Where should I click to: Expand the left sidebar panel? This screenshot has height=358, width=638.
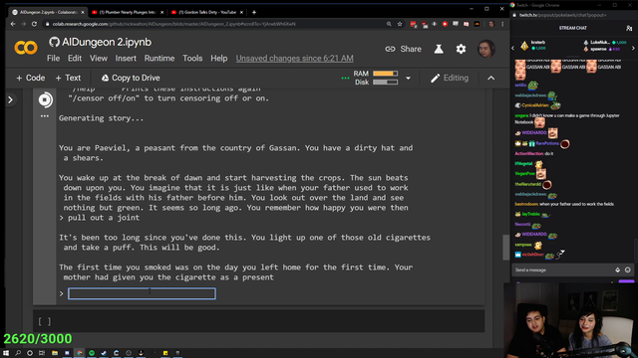pyautogui.click(x=11, y=99)
